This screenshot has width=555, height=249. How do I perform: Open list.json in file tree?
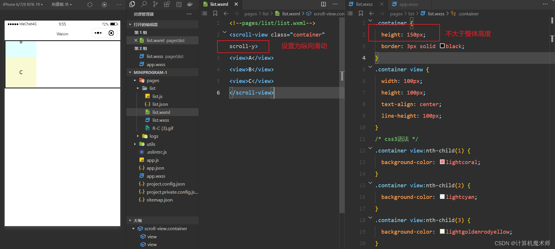(x=160, y=104)
